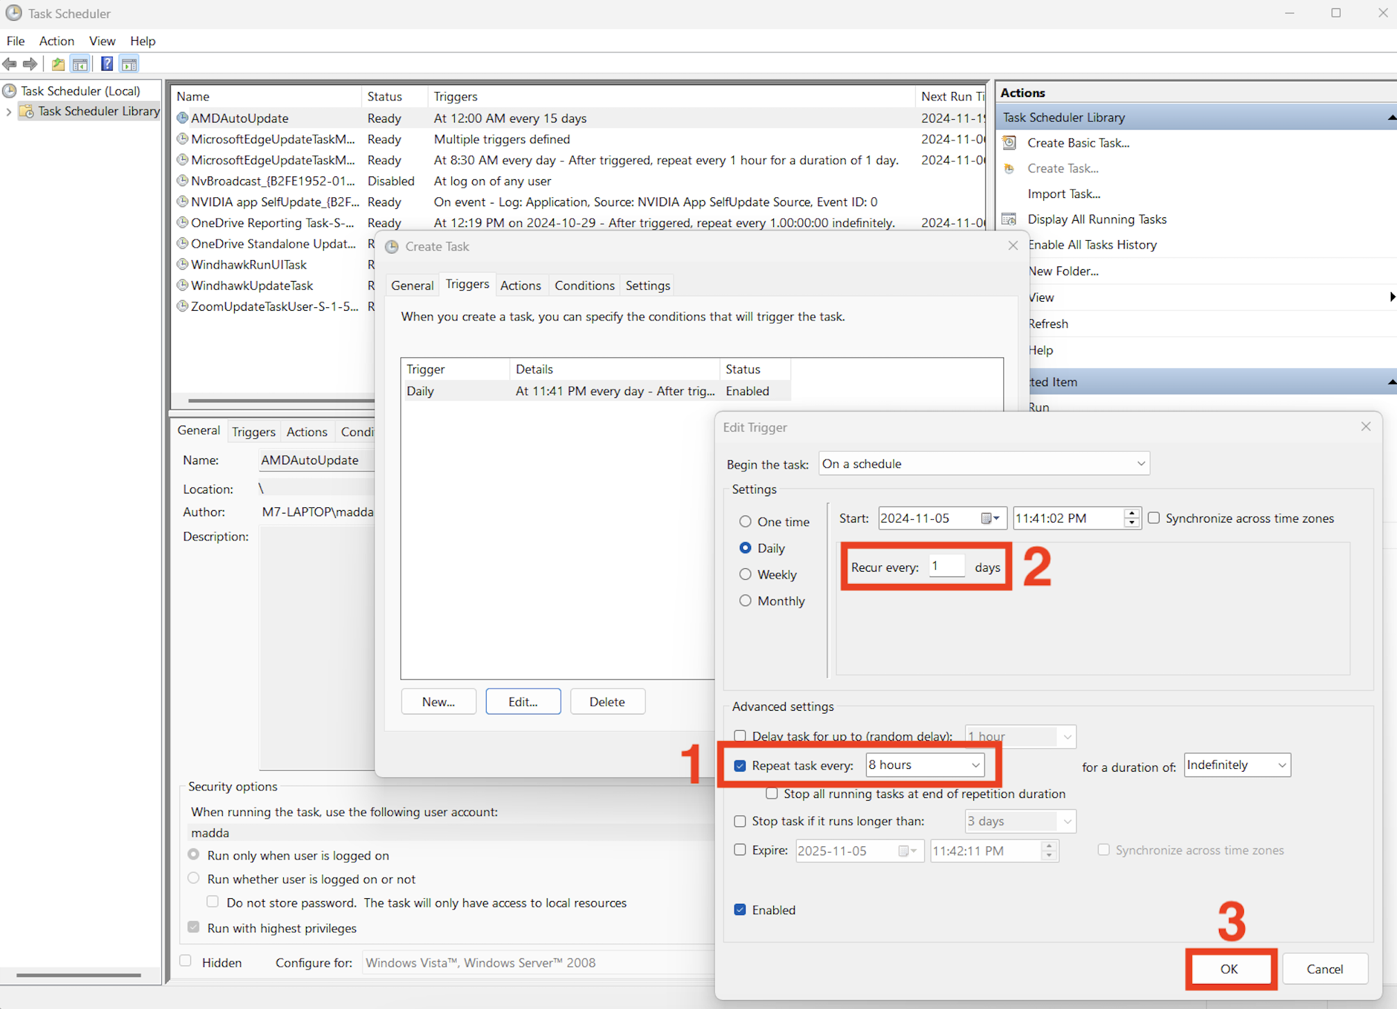Toggle Show/Hide Console Tree toolbar icon

coord(80,64)
